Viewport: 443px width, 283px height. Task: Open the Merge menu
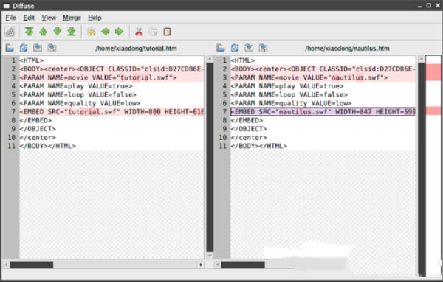(72, 18)
